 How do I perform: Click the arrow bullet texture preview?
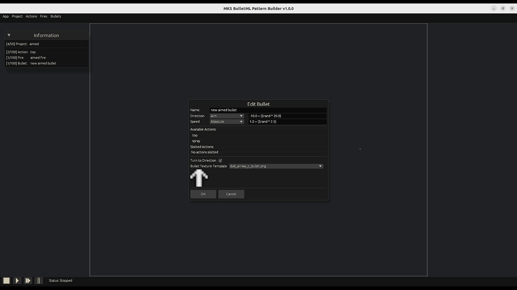coord(199,178)
